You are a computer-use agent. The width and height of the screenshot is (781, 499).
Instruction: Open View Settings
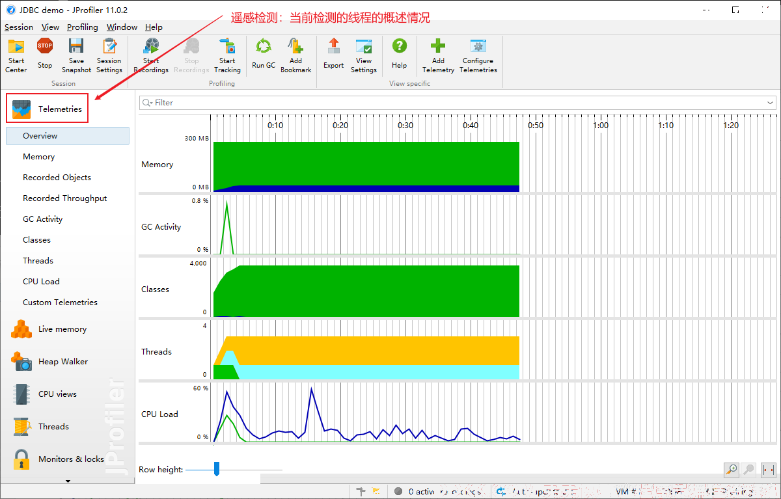click(x=364, y=55)
